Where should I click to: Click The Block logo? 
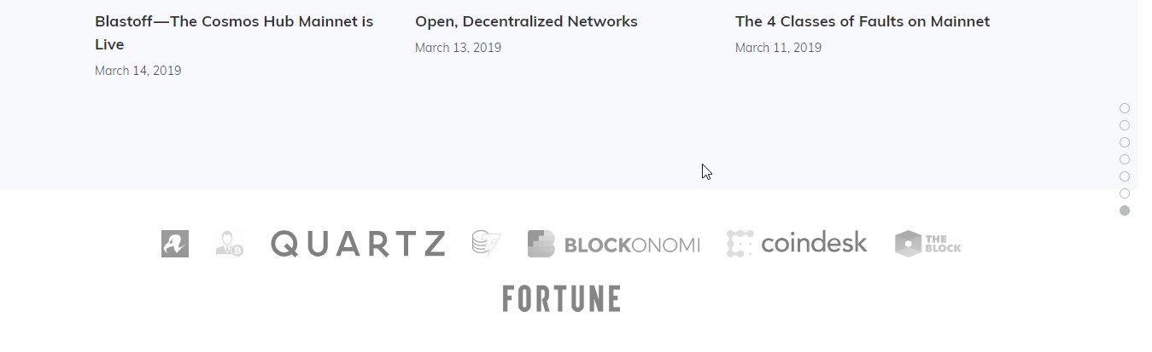pos(927,244)
